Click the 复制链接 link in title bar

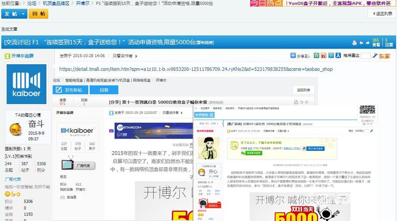[x=205, y=43]
